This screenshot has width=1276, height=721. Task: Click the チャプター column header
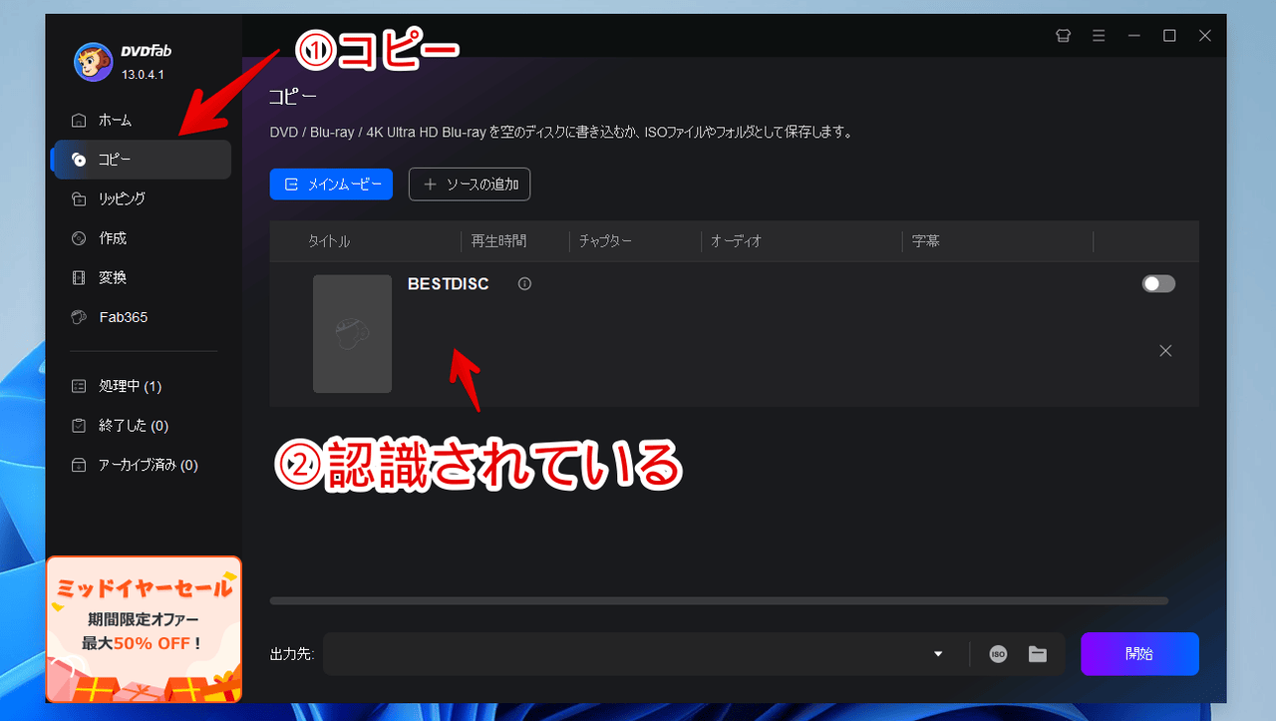605,241
